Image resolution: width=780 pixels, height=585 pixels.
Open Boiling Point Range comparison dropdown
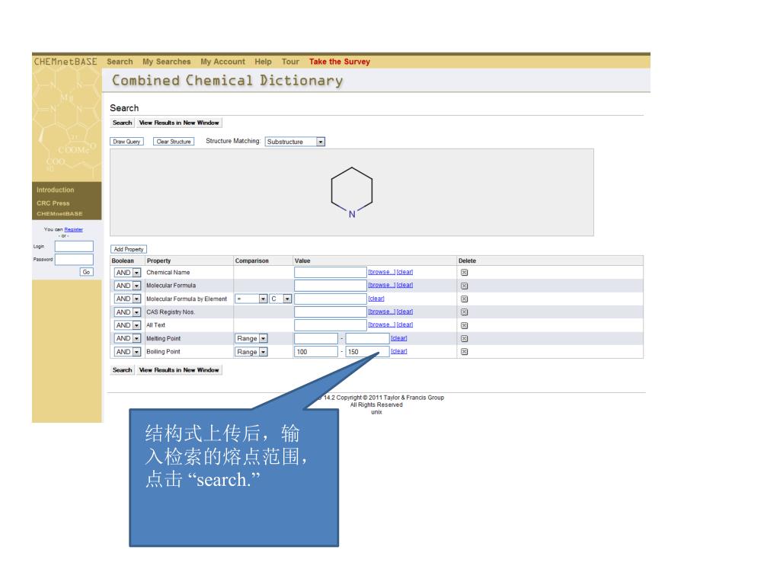[251, 352]
